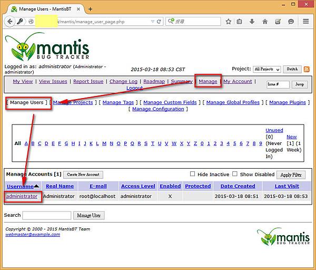Open the Manage menu link
Image resolution: width=316 pixels, height=270 pixels.
(208, 81)
